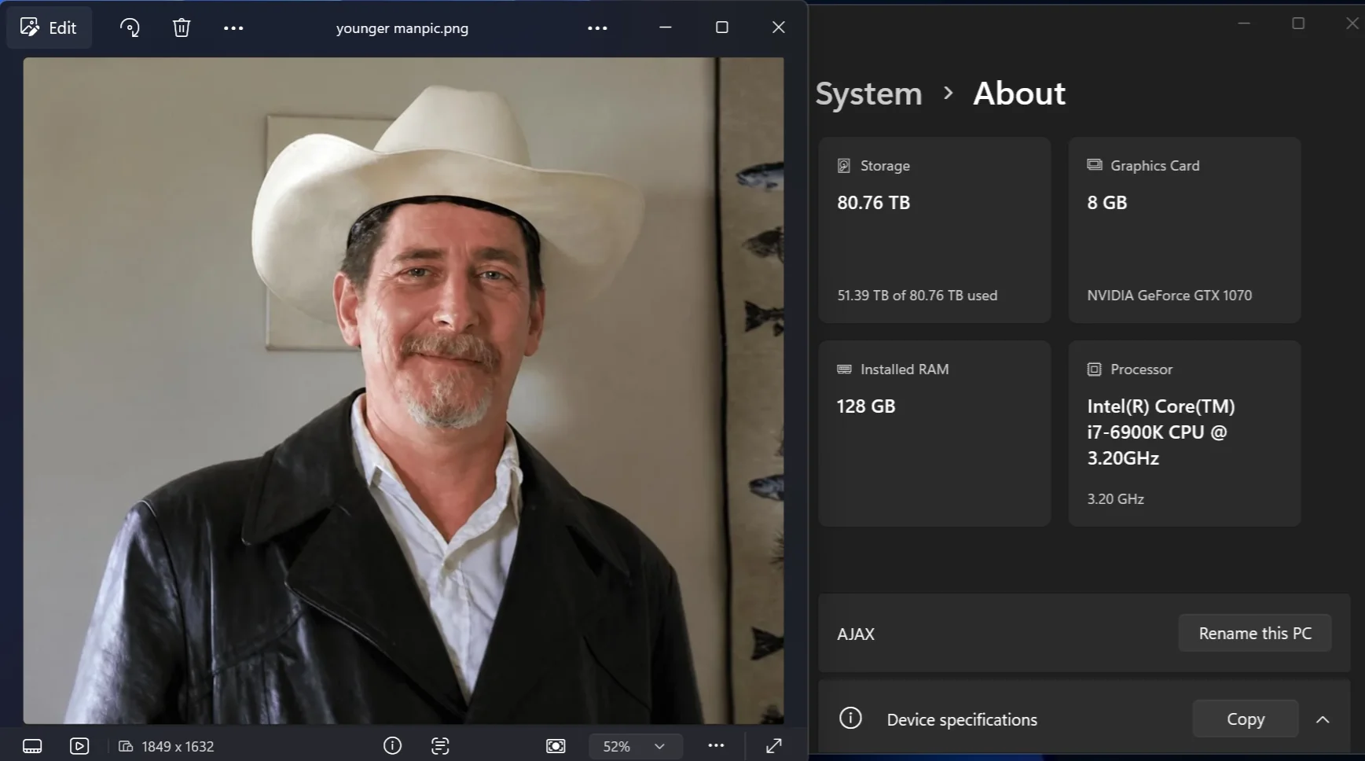Close the Photos window

pos(778,28)
